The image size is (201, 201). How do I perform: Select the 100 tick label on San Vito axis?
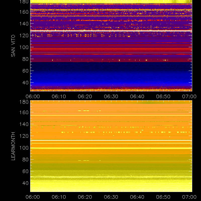click(24, 47)
